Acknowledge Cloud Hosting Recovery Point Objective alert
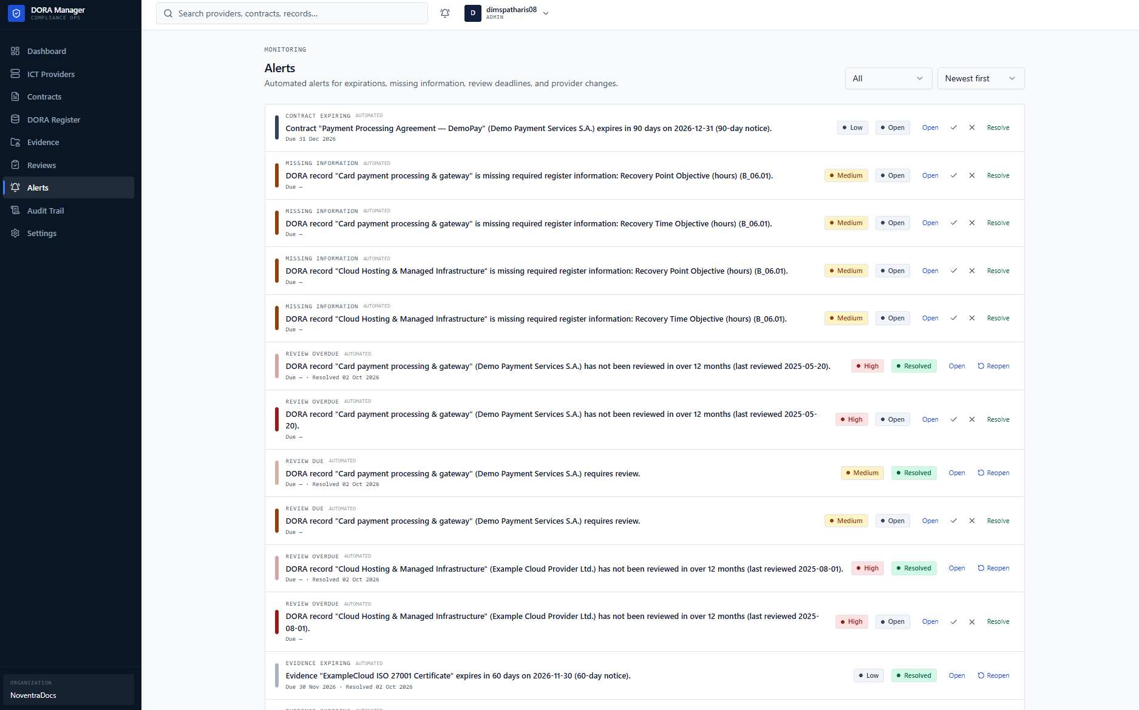Viewport: 1139px width, 710px height. click(x=954, y=271)
